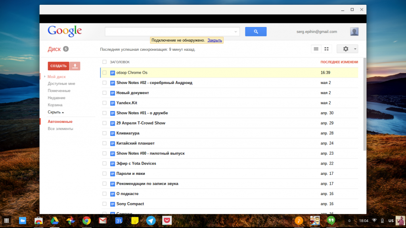
Task: Open Корзина in the sidebar
Action: coord(55,105)
